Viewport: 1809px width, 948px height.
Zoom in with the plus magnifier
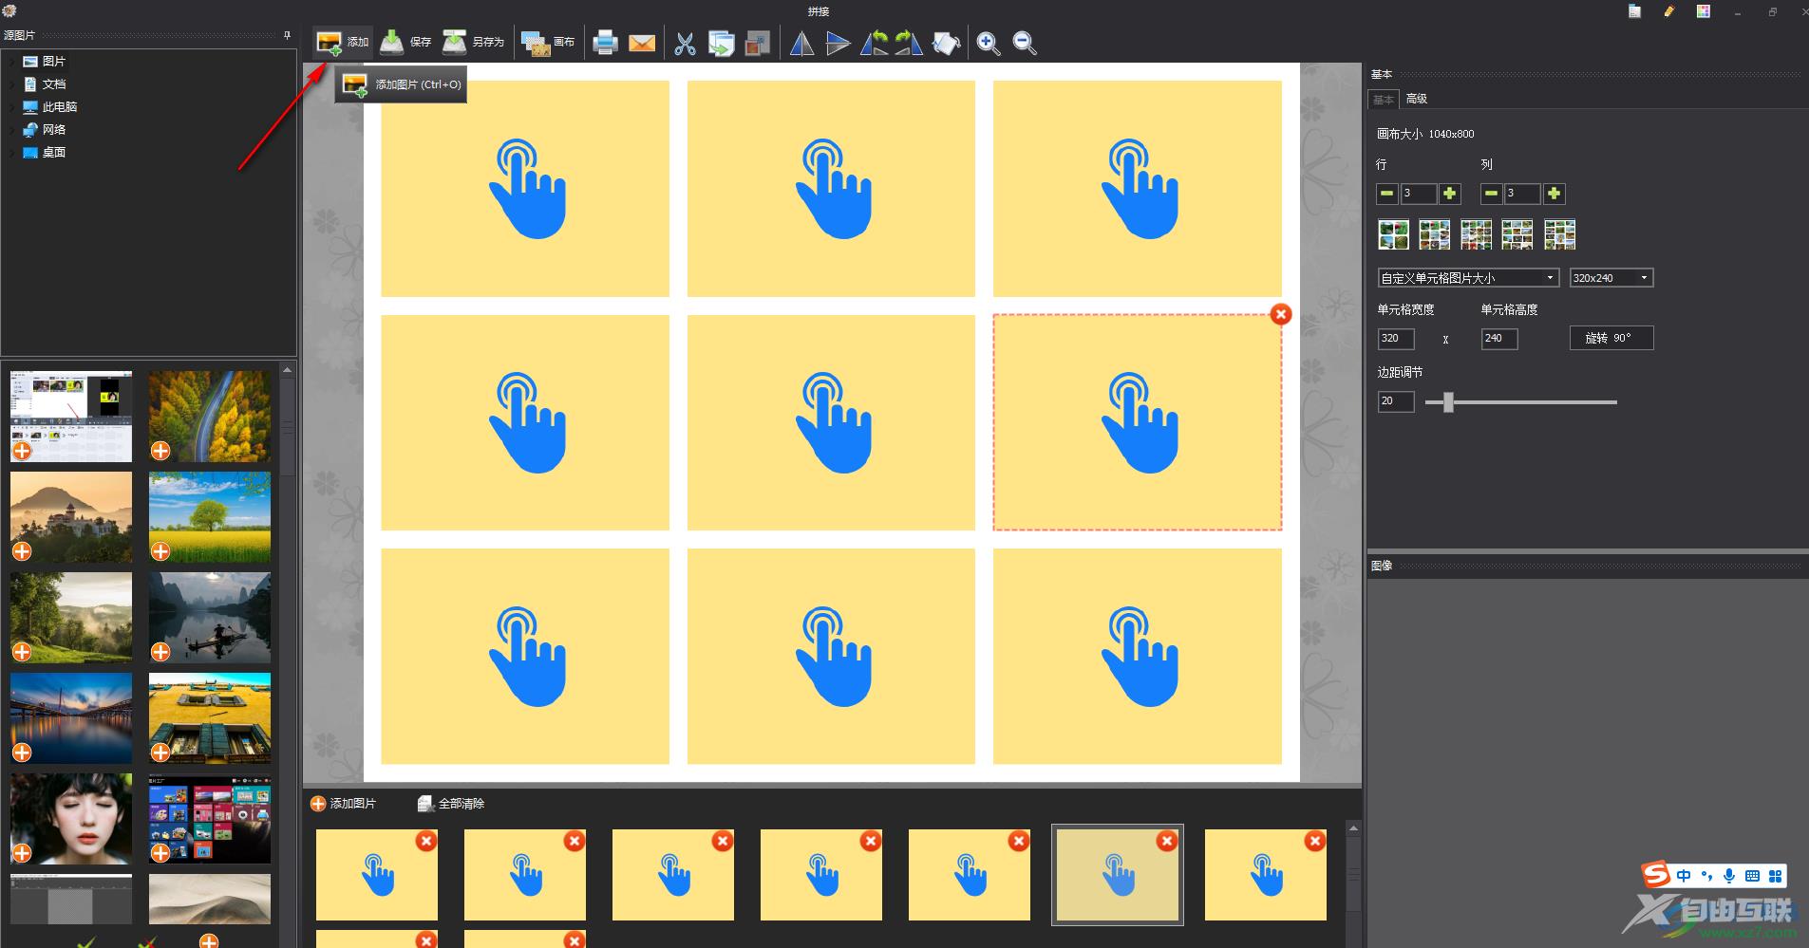point(989,44)
